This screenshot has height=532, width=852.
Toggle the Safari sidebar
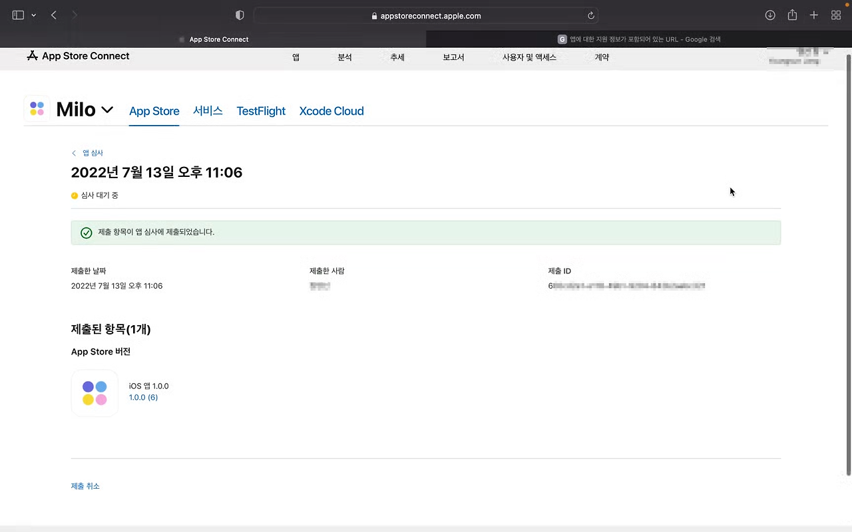coord(18,15)
